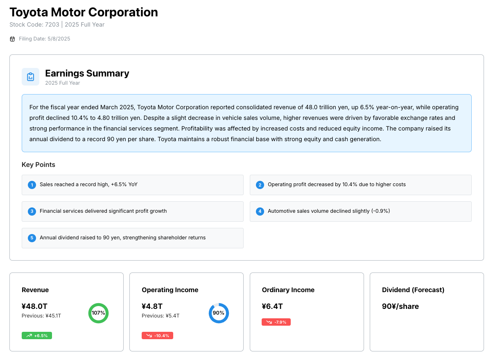Click the Previous: ¥5.4T text
This screenshot has height=358, width=493.
[x=161, y=316]
